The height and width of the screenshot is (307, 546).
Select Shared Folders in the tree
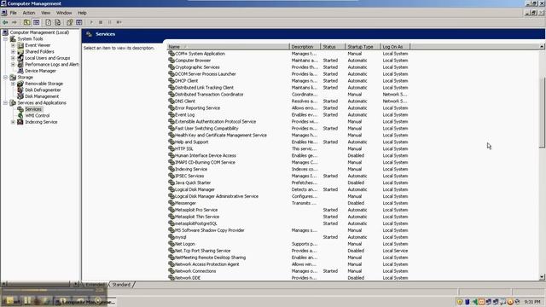[x=39, y=51]
